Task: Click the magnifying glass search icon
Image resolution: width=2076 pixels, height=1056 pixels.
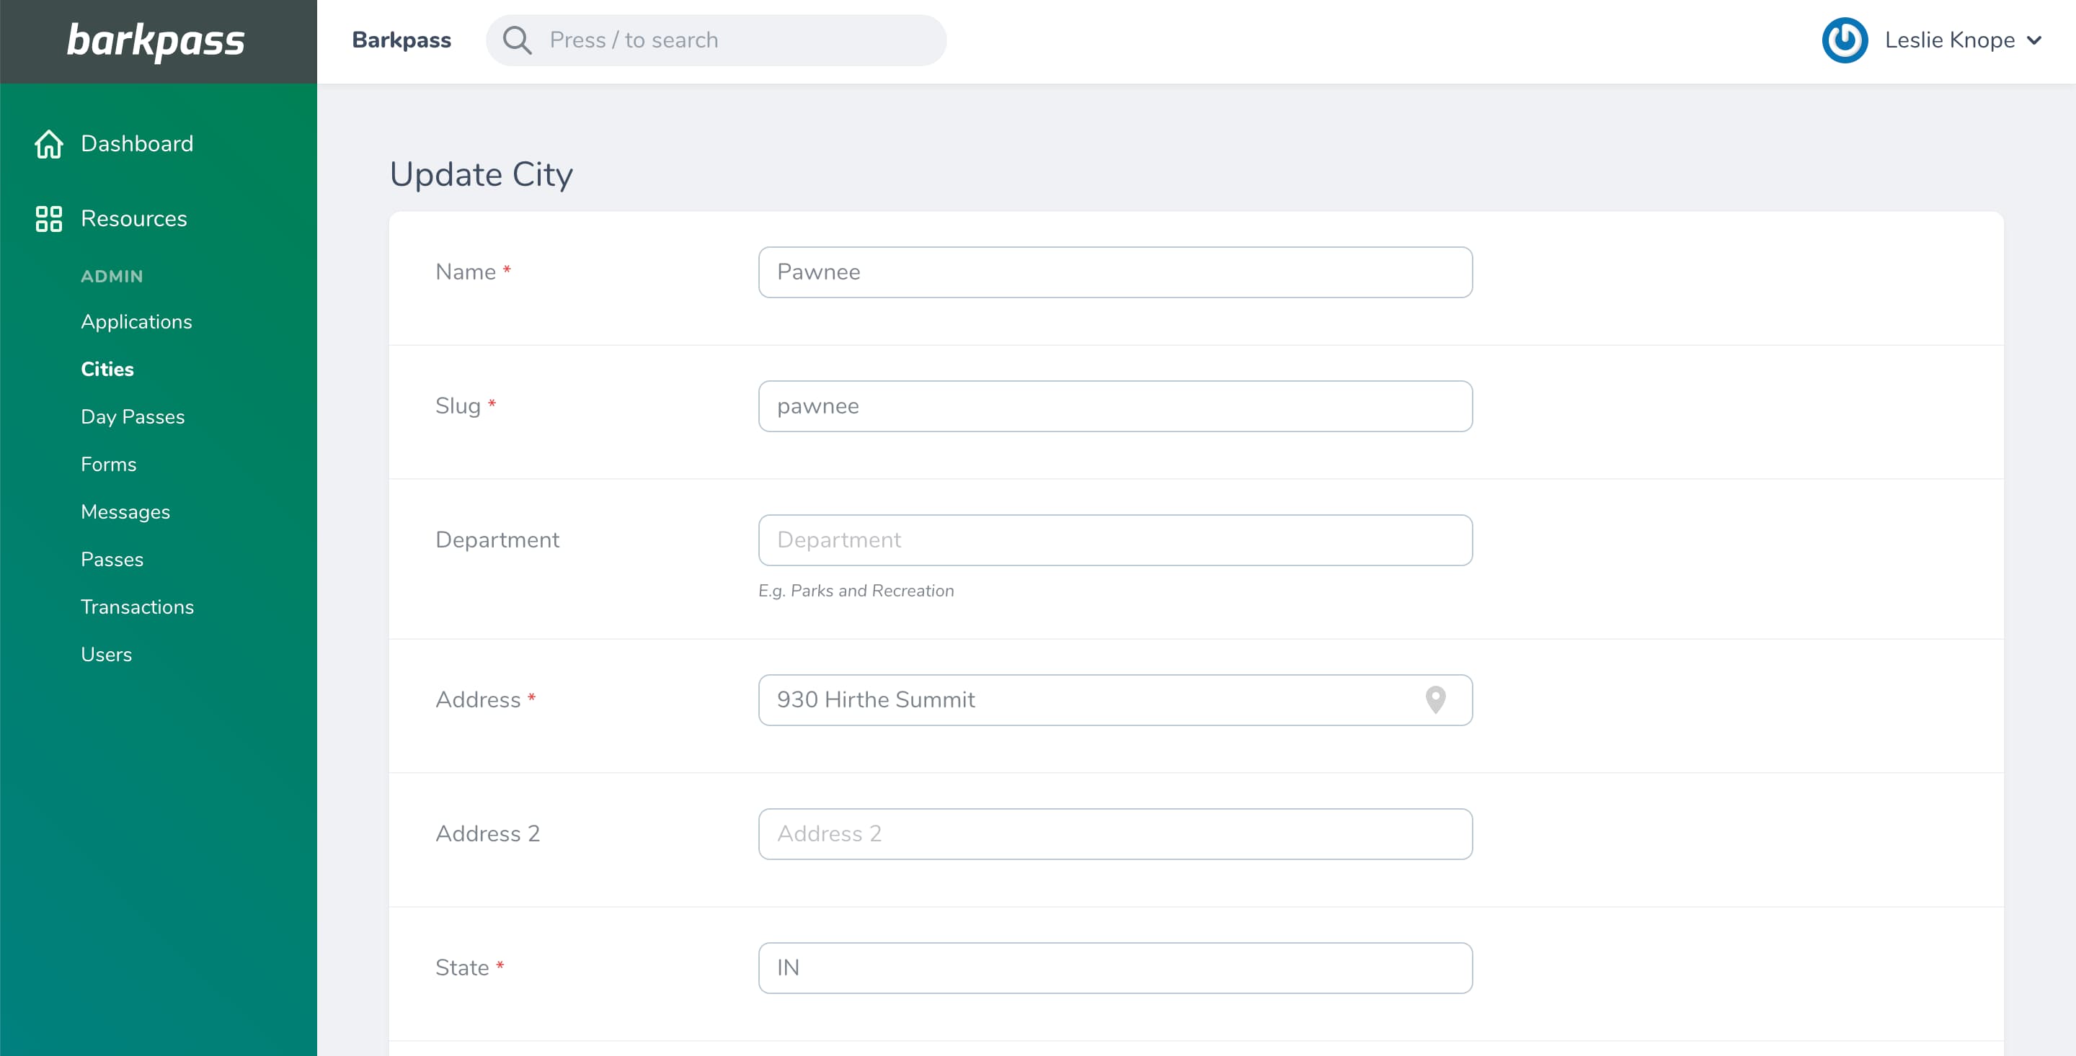Action: [517, 40]
